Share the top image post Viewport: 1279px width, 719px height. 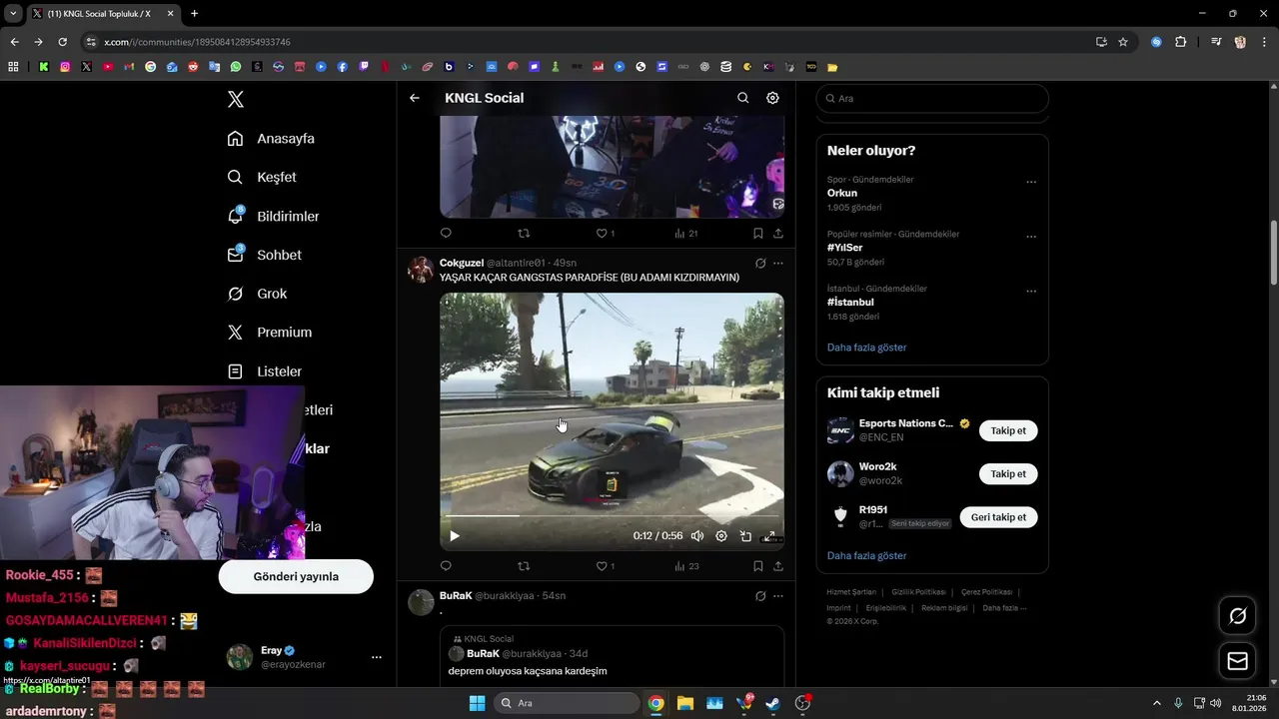click(x=777, y=233)
